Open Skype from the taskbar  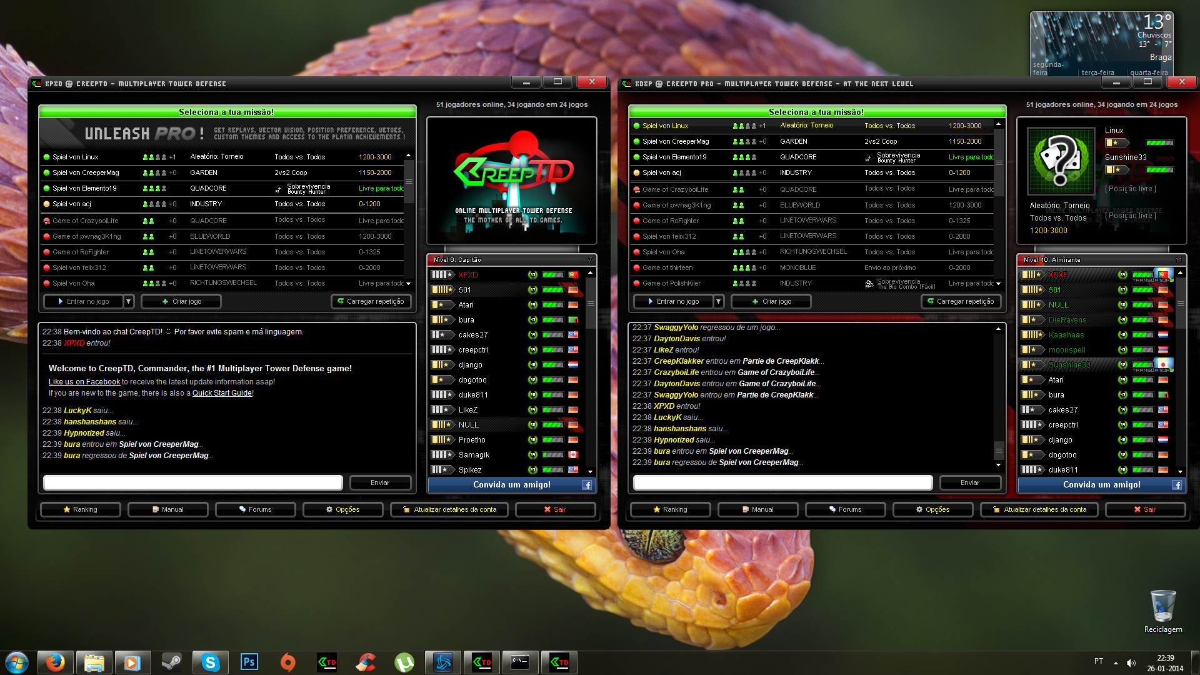pos(210,662)
